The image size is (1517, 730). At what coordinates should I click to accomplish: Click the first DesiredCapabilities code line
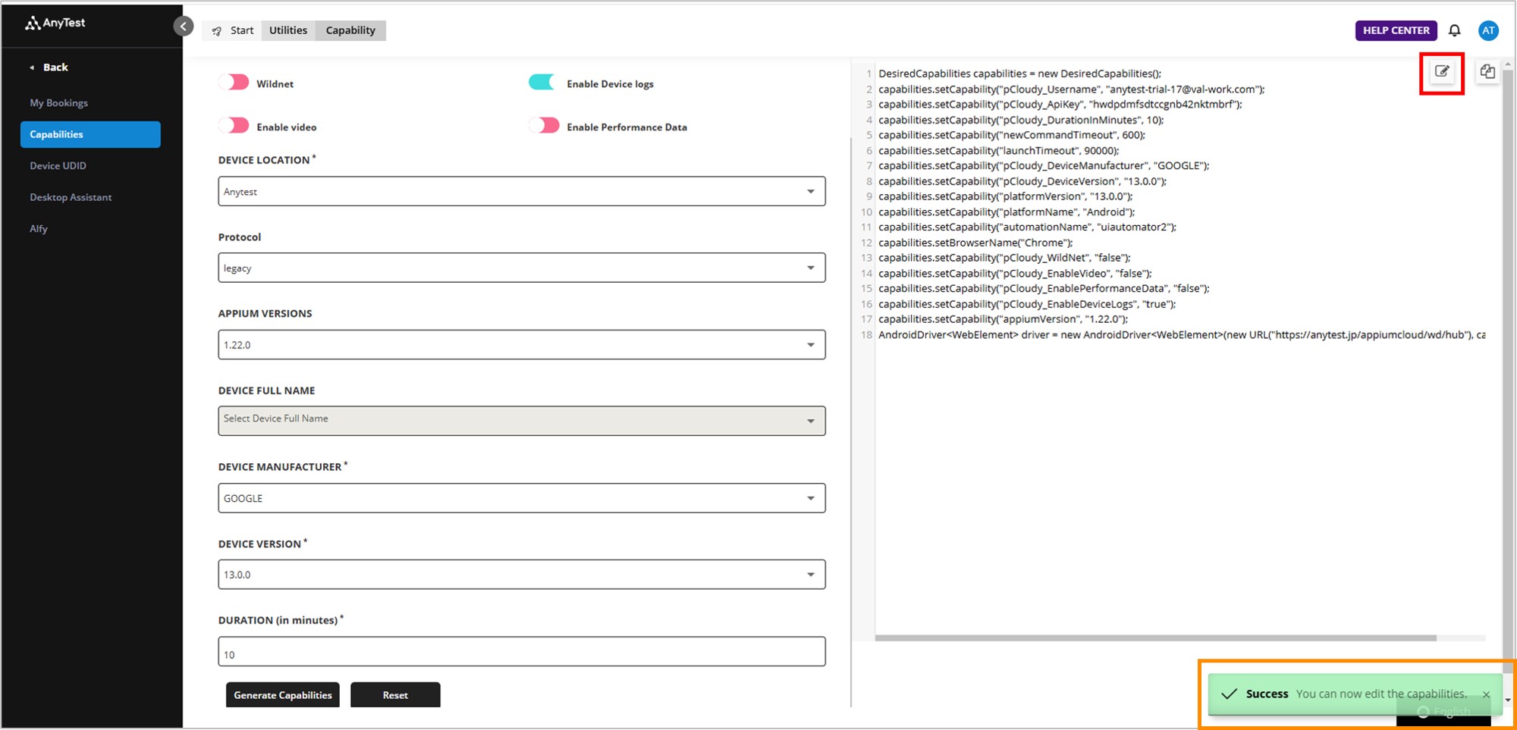(1019, 74)
